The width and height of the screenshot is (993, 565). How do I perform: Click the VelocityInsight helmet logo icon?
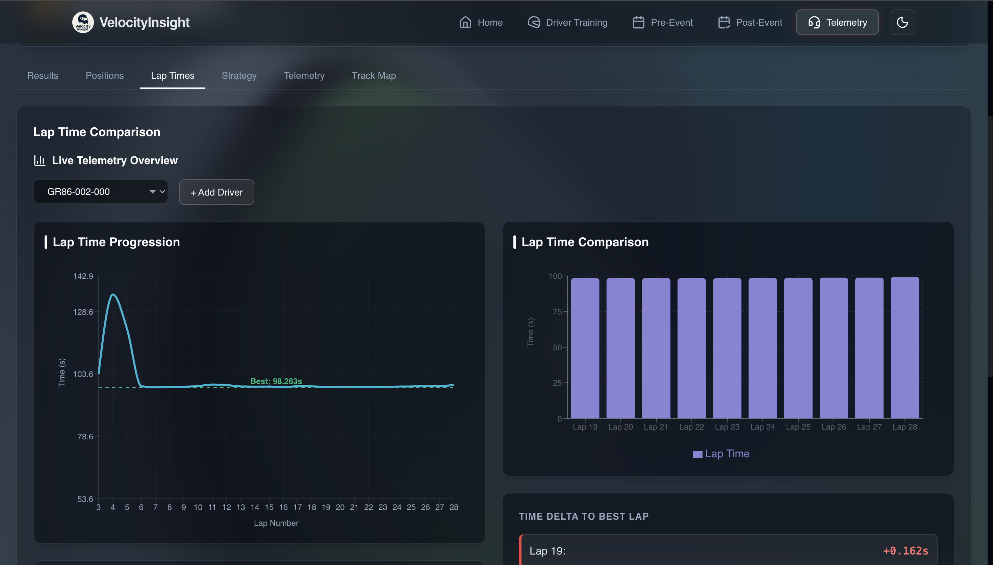tap(83, 22)
